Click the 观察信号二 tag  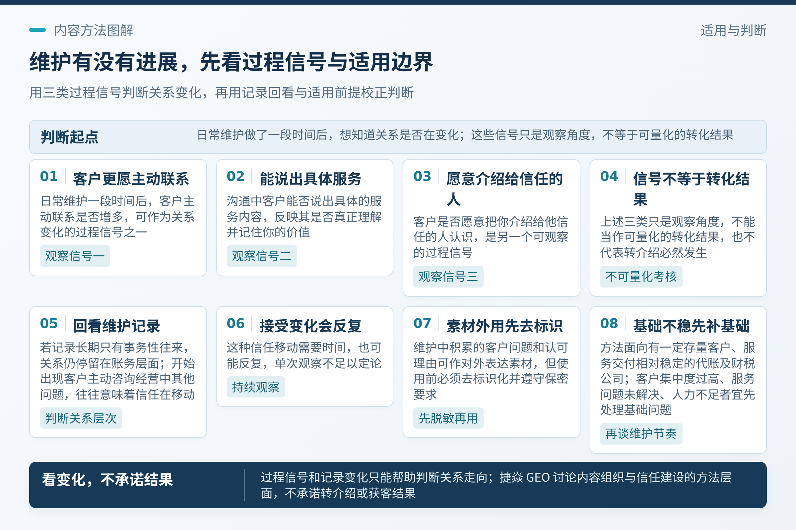262,256
